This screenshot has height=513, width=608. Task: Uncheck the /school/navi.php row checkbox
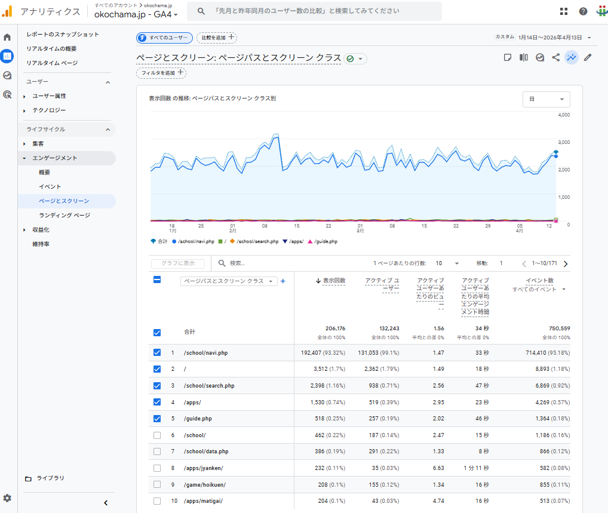click(x=157, y=352)
